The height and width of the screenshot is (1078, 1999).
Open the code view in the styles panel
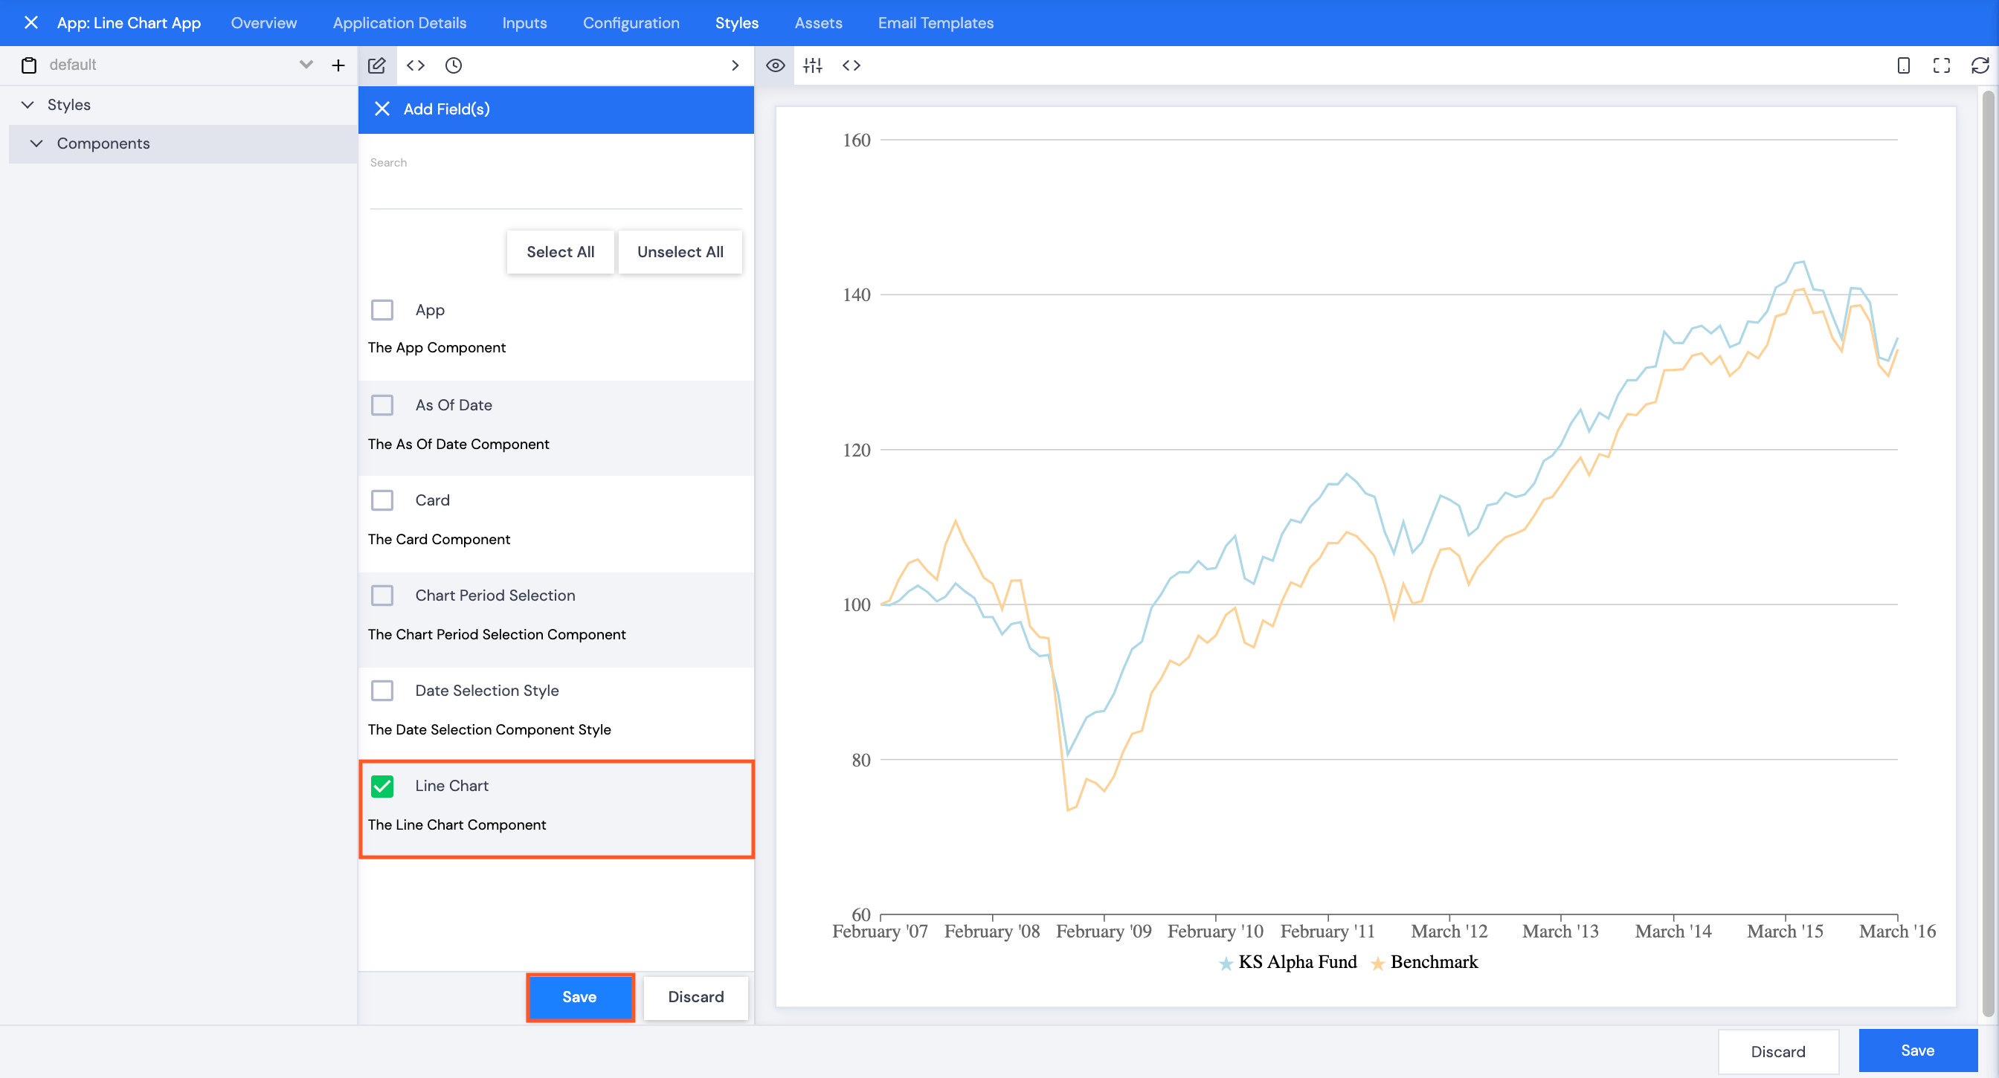[416, 65]
